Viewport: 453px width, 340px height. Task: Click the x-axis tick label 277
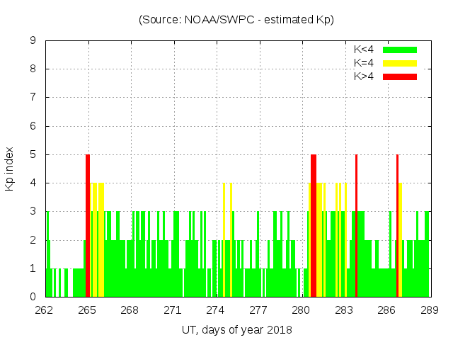pyautogui.click(x=258, y=310)
